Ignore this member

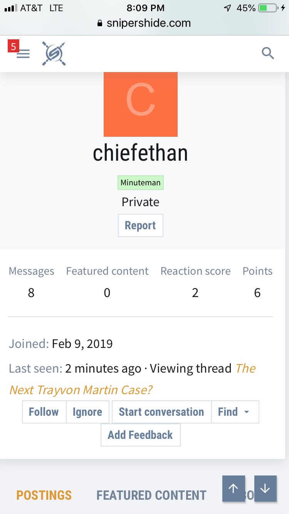pos(87,412)
